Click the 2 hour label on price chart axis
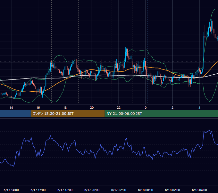The image size is (218, 193). pyautogui.click(x=172, y=108)
